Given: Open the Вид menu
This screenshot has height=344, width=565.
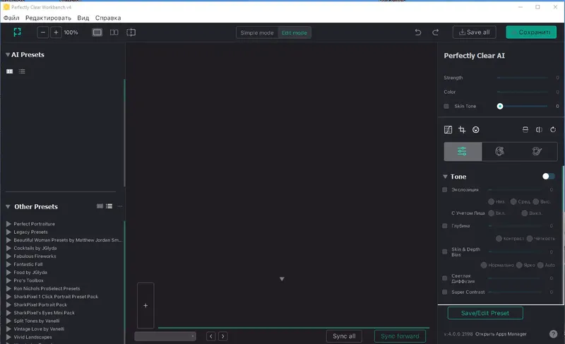Looking at the screenshot, I should coord(83,18).
